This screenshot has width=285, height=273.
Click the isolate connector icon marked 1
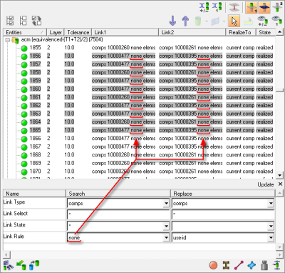[x=217, y=7]
